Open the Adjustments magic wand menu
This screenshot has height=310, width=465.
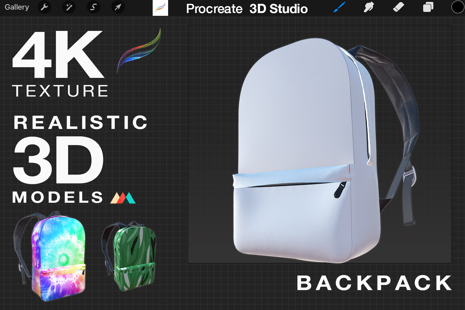pos(69,7)
